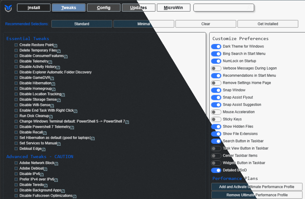
Task: Check Disable Fullscreen Optimizations
Action: click(16, 196)
